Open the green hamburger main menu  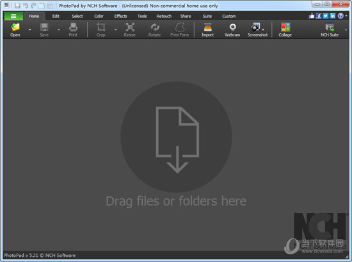click(x=13, y=16)
